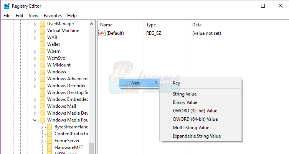Click the tree scrollbar up arrow
Viewport: 289px width, 154px height.
[92, 24]
